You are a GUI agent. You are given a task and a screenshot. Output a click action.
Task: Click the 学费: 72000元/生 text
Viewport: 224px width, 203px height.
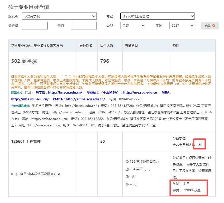click(186, 190)
